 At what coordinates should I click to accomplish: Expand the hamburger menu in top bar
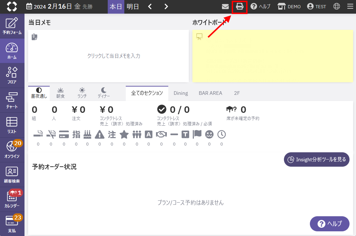(x=350, y=7)
